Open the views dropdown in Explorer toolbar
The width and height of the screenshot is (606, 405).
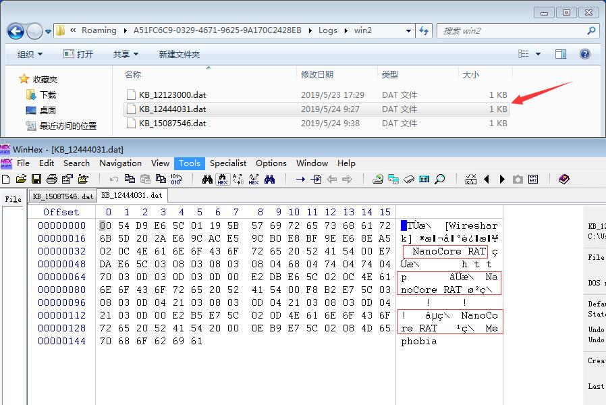pos(538,54)
